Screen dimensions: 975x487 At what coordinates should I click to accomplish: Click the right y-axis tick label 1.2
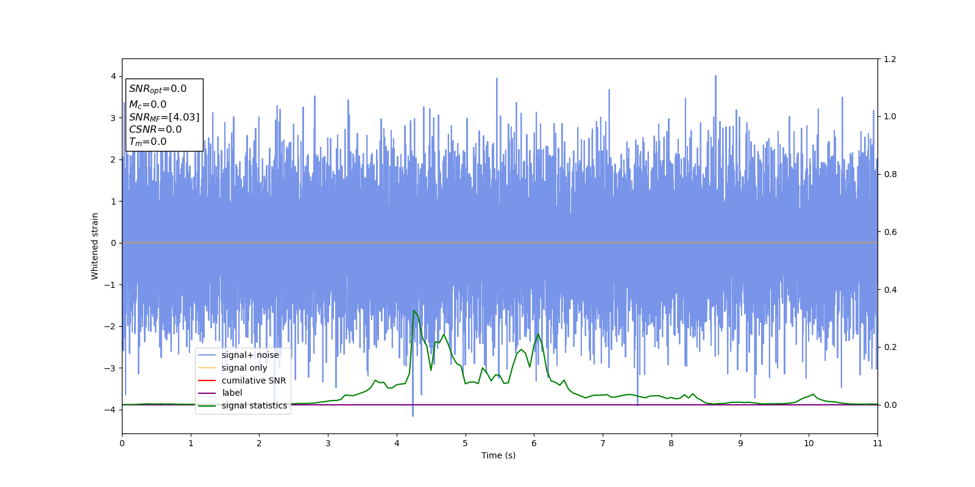890,59
